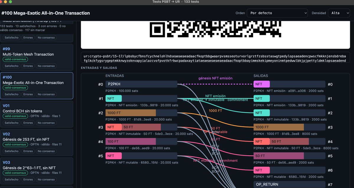The width and height of the screenshot is (354, 188).
Task: Click the 50 FT segment of input #3
Action: coord(141,127)
